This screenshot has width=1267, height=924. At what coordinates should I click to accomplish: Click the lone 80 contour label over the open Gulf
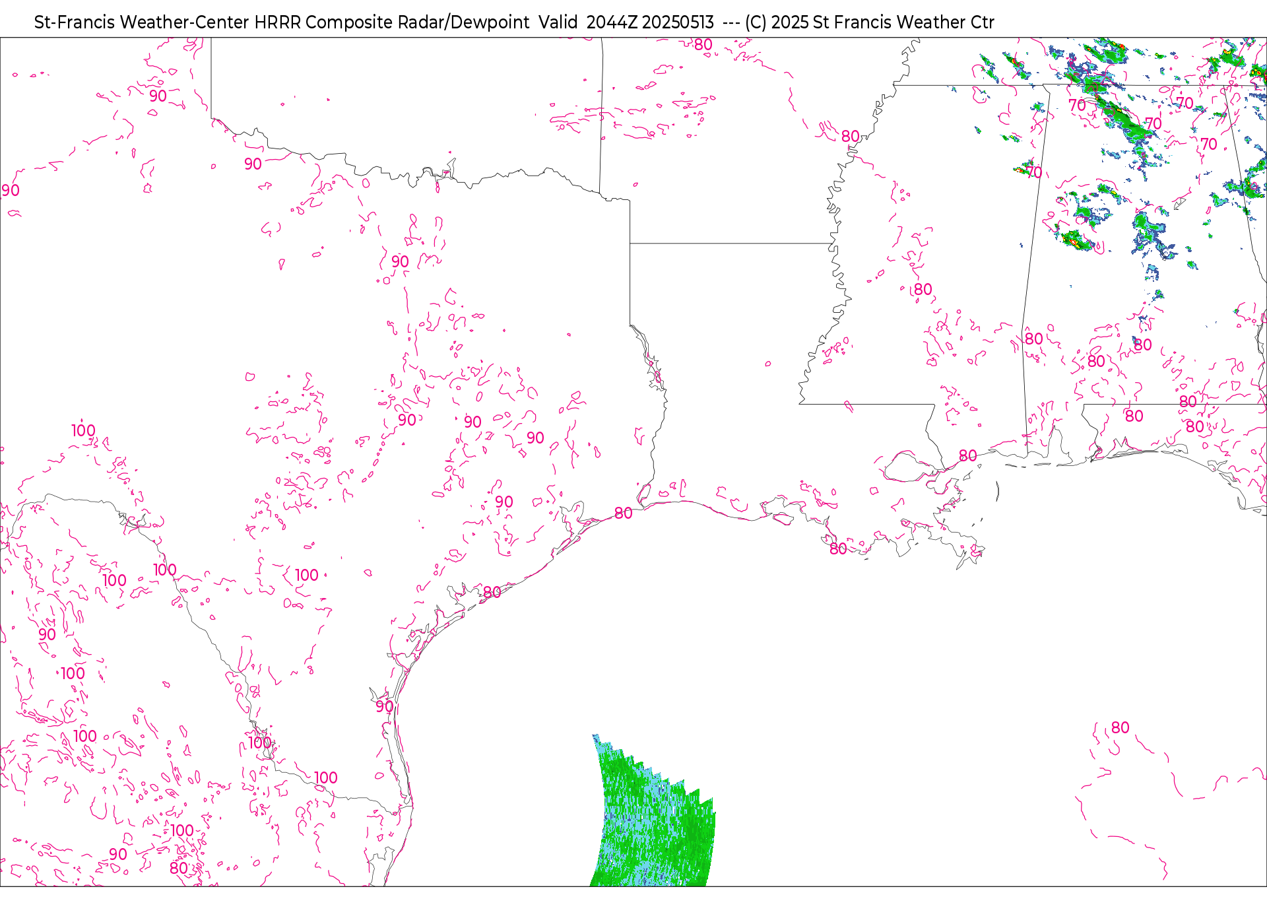tap(1120, 727)
